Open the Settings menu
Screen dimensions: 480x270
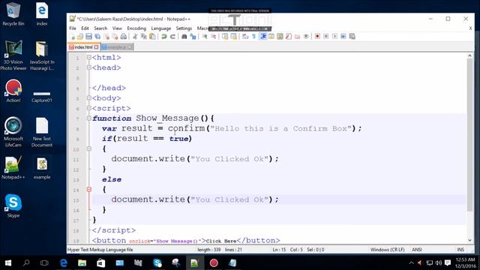coord(184,28)
